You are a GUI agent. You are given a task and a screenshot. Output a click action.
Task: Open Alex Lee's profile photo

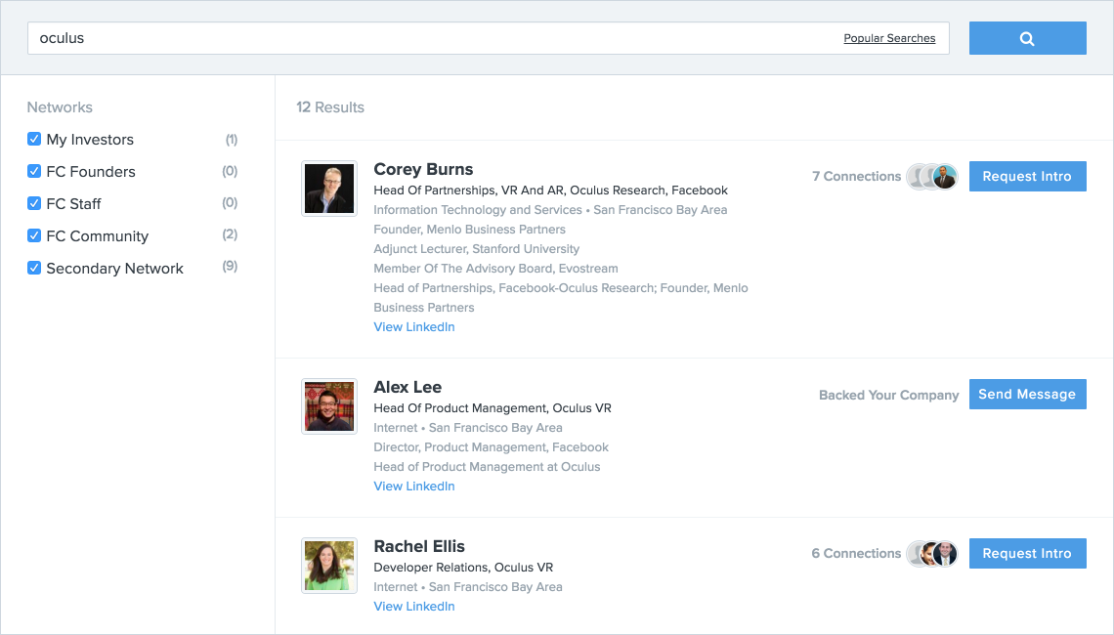tap(328, 406)
